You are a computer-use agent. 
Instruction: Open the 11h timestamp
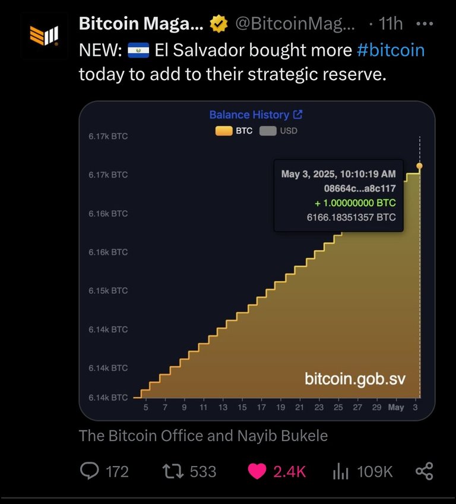point(391,24)
